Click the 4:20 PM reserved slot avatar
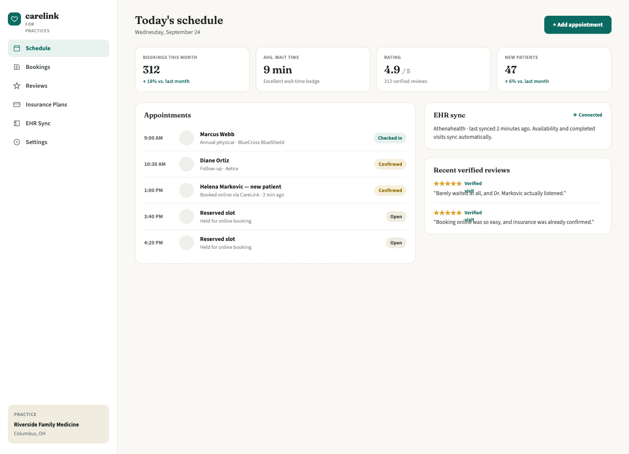 (x=187, y=243)
